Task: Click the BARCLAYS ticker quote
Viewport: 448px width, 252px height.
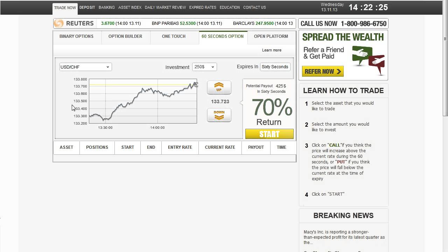Action: coord(263,23)
